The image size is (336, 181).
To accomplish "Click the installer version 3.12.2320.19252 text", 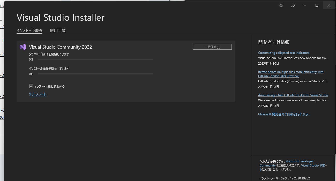I will coord(285,178).
